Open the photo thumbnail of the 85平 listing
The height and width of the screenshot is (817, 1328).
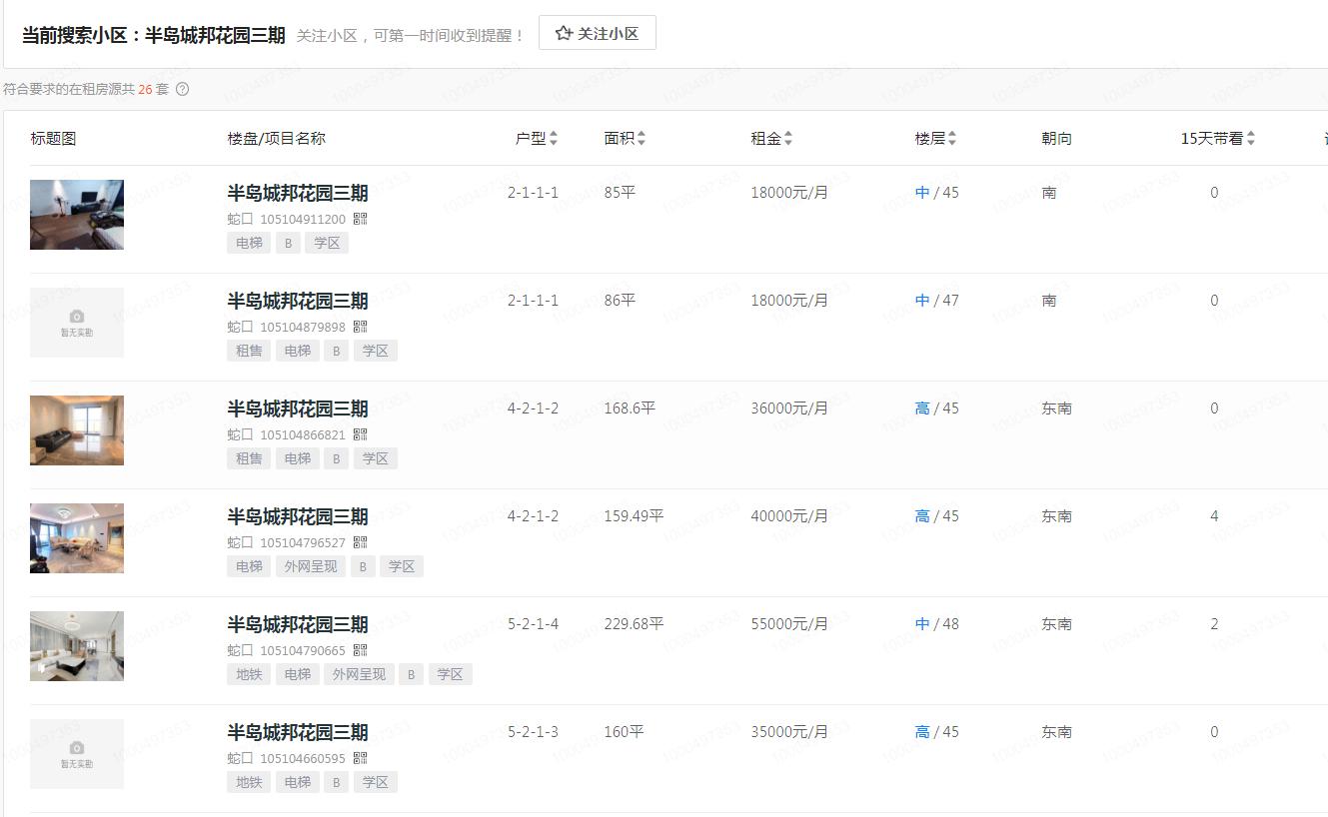click(77, 215)
